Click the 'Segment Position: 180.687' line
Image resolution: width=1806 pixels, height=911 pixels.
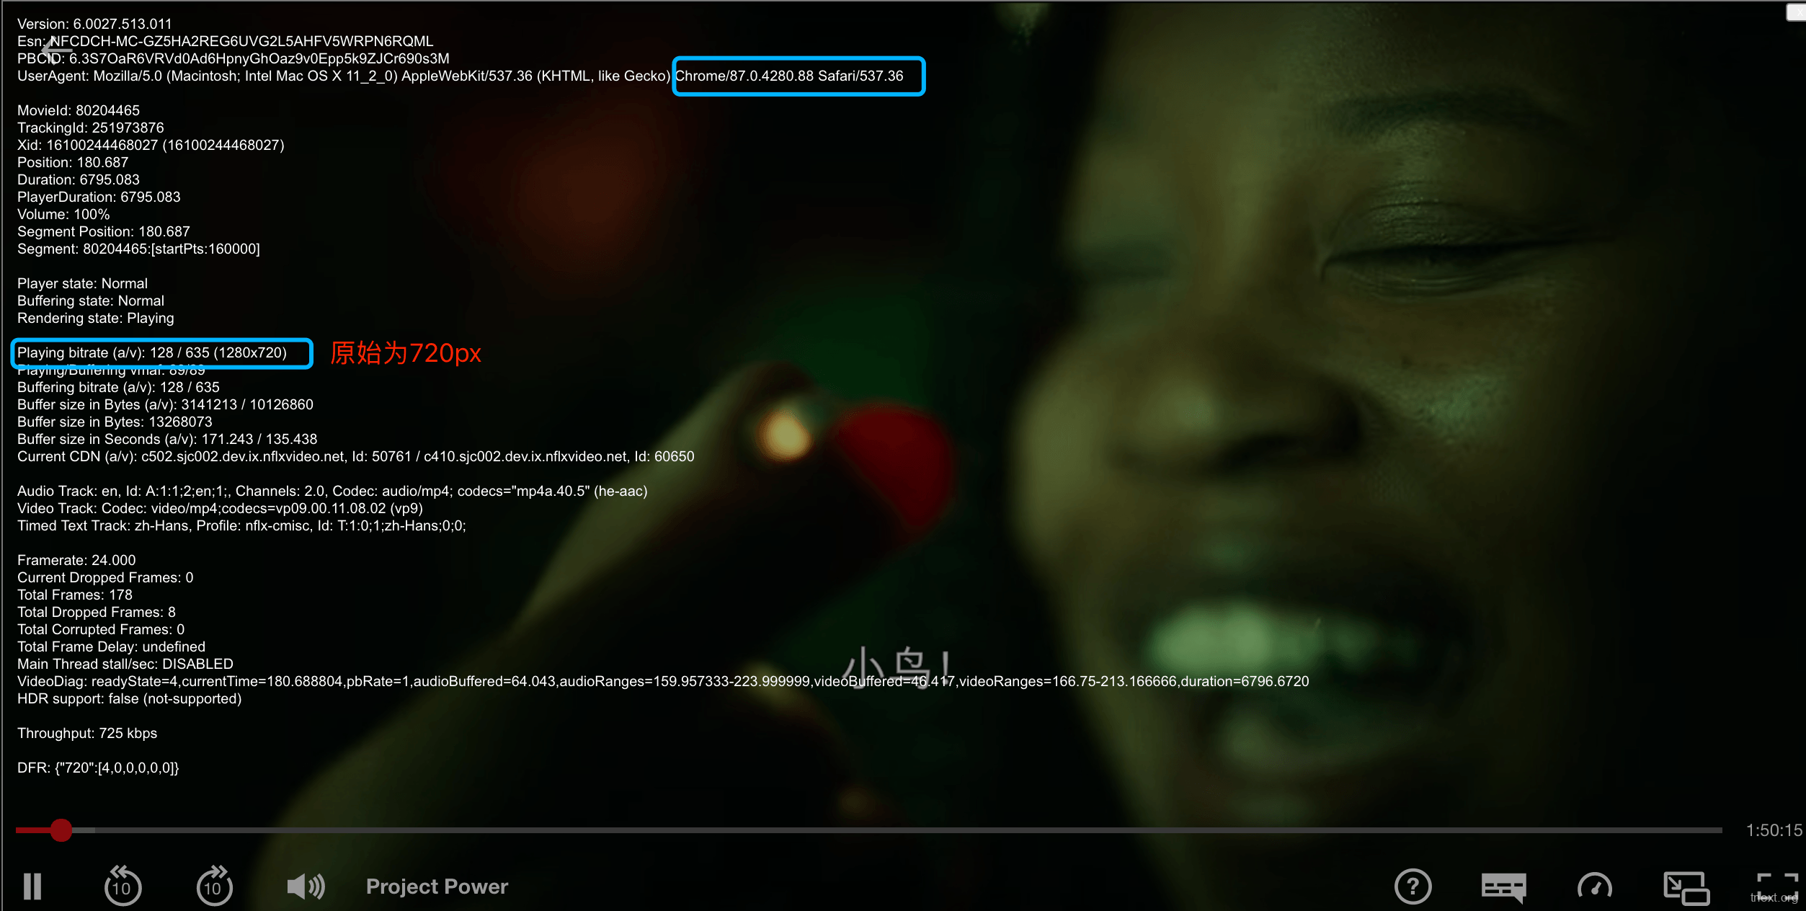(x=104, y=231)
